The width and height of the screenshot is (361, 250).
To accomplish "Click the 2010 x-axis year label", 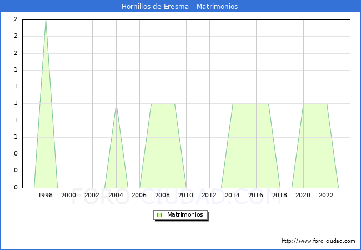I will click(x=186, y=195).
